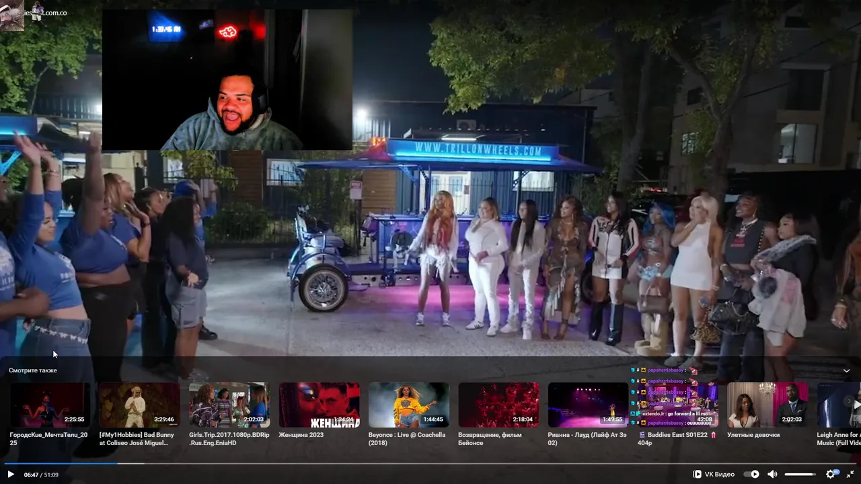861x484 pixels.
Task: Open the VK Видео logo link
Action: [714, 475]
